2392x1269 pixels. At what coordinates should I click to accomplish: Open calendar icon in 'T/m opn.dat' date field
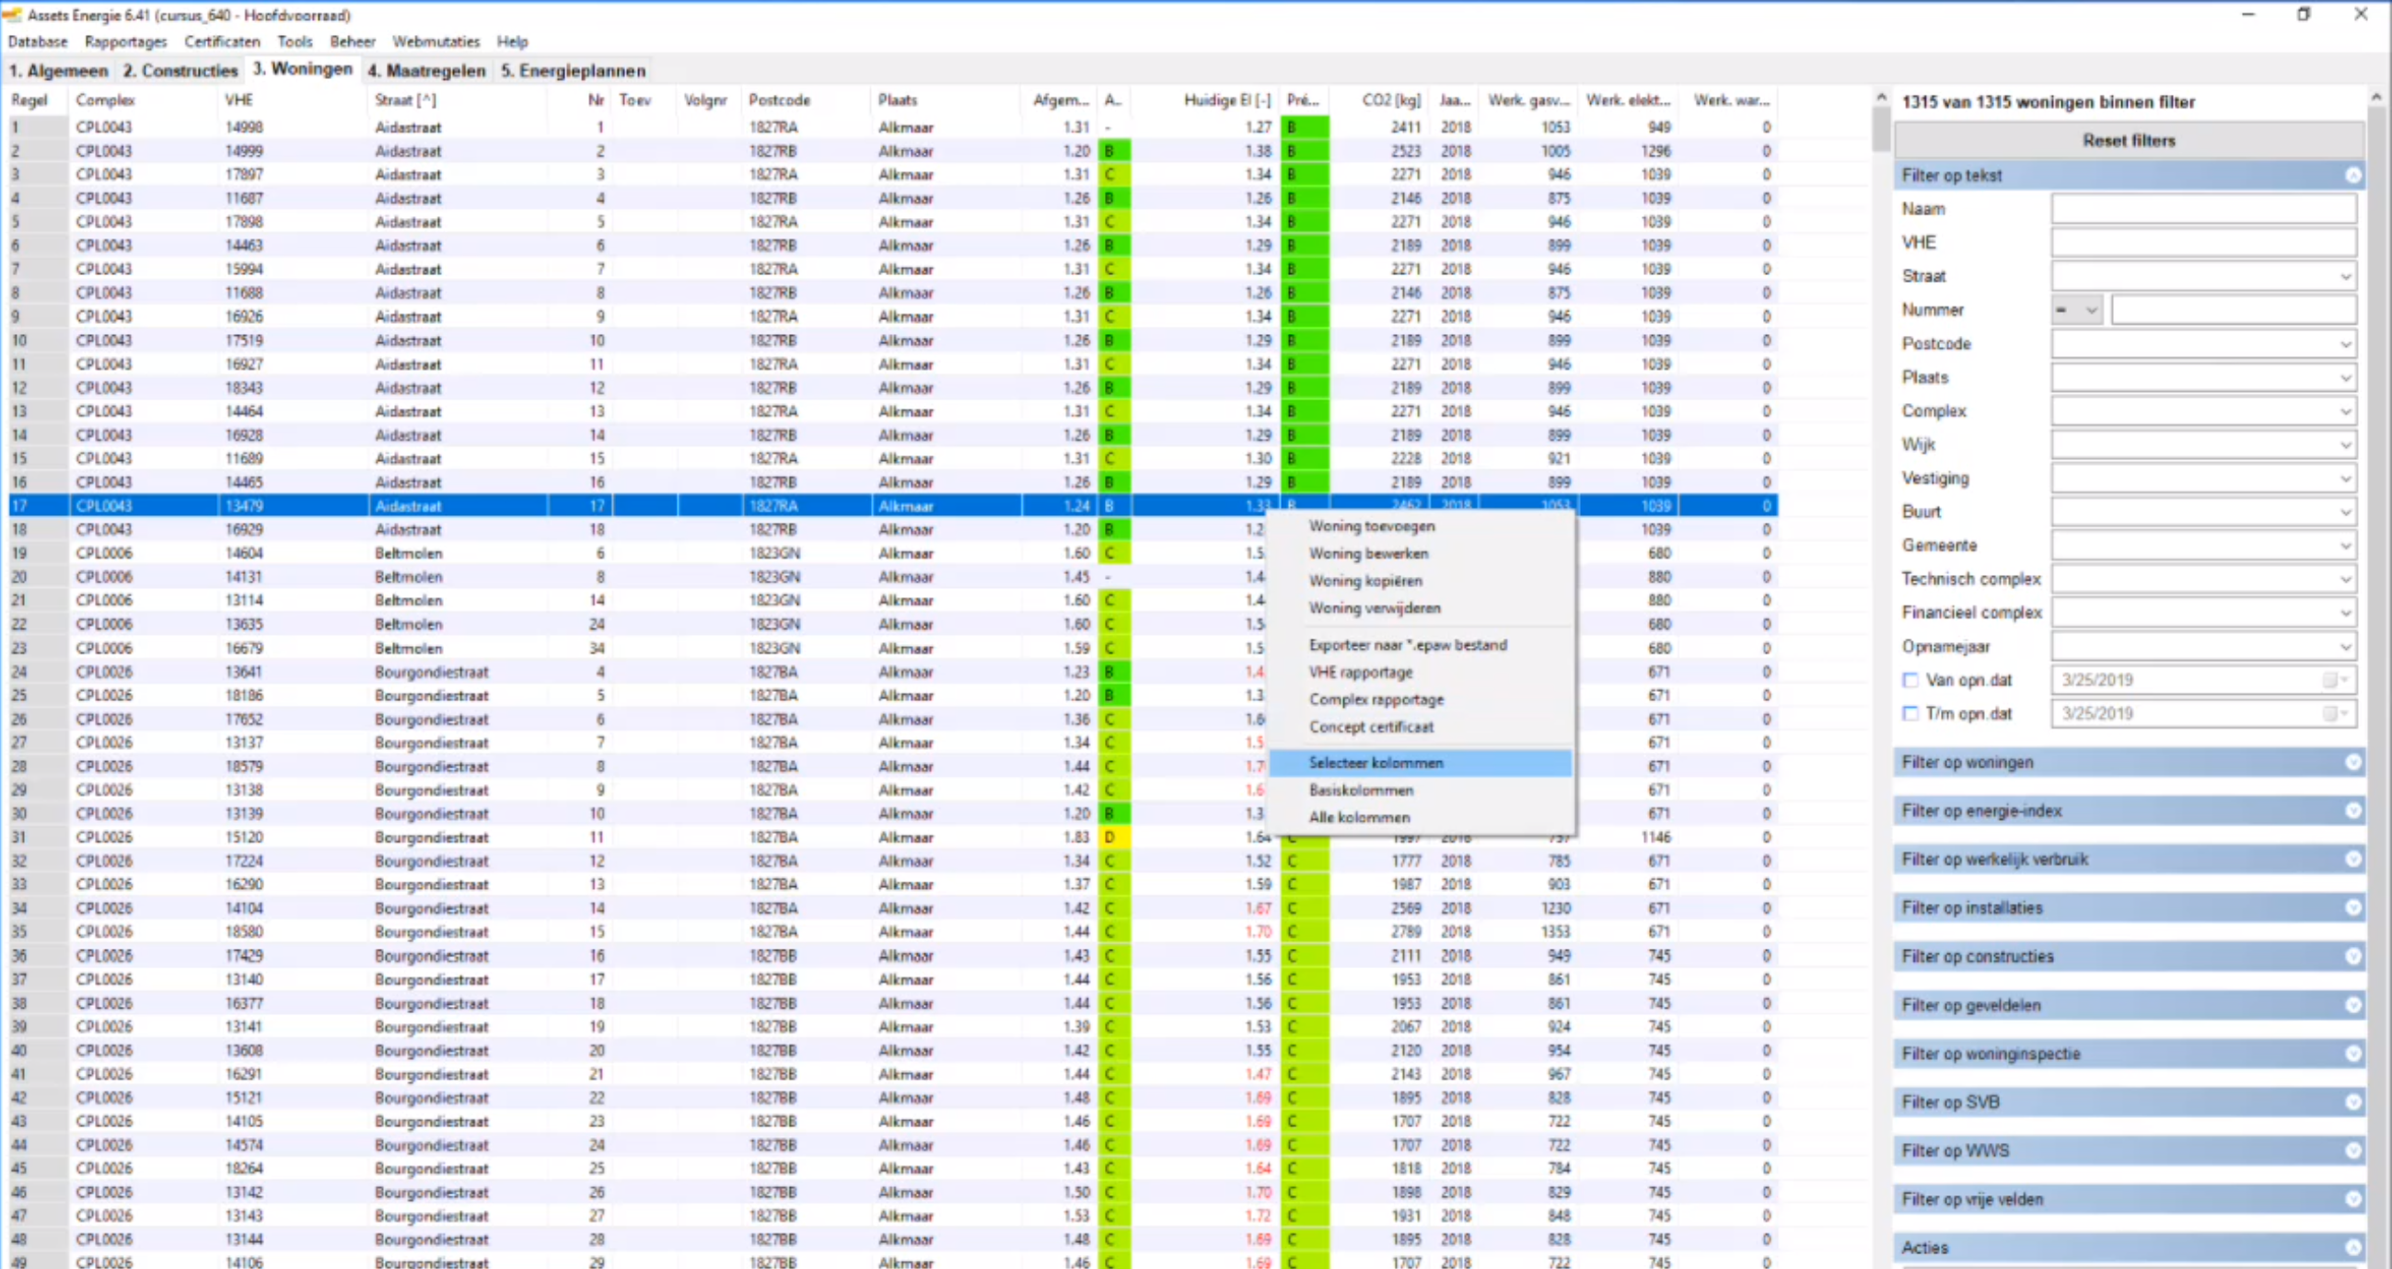[x=2329, y=714]
